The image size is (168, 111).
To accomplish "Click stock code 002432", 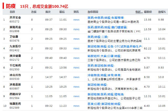I will click(x=14, y=50).
